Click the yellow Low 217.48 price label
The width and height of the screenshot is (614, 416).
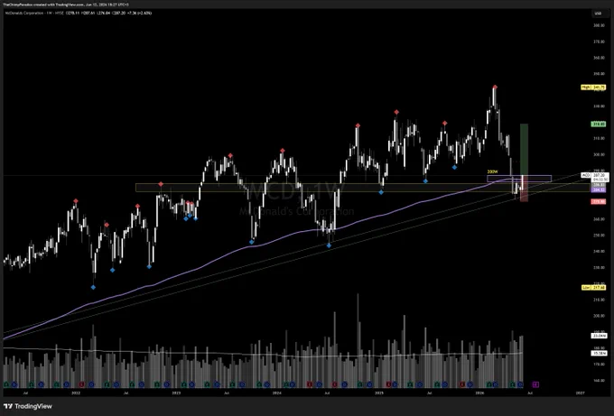coord(593,287)
